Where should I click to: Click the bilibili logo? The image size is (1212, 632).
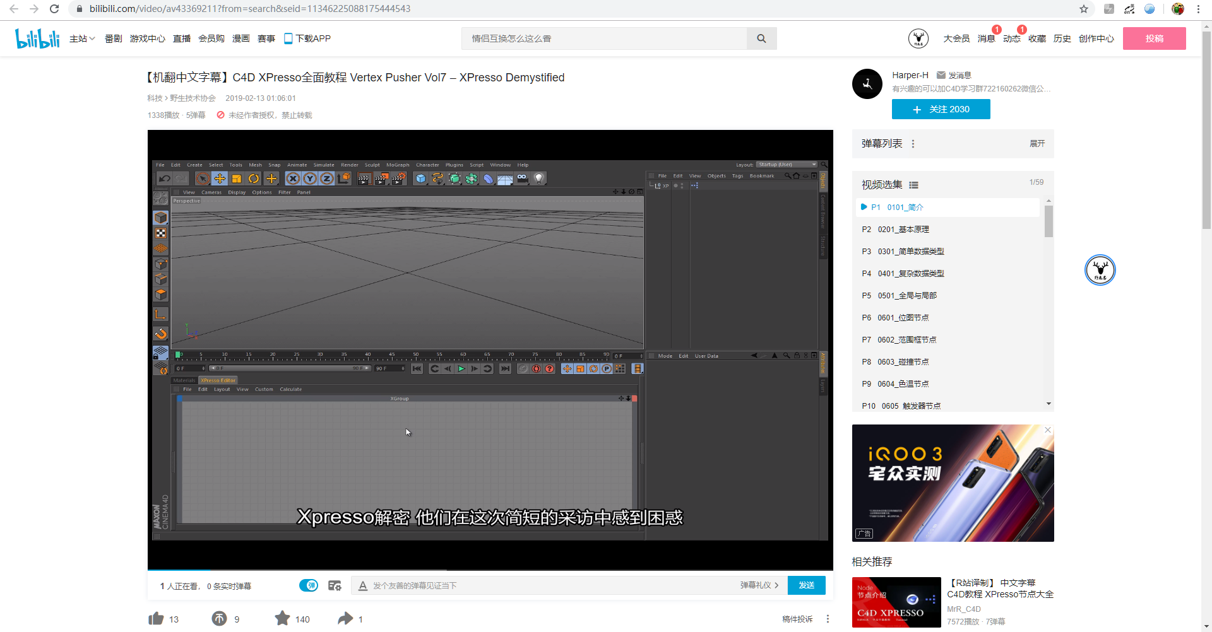(x=37, y=38)
